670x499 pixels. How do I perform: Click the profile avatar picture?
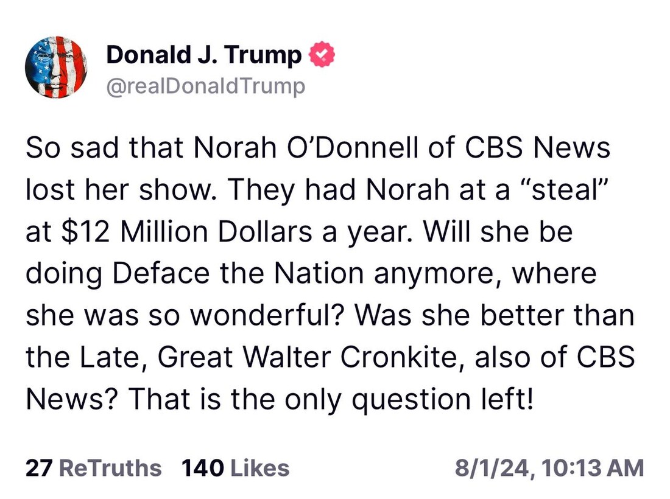click(55, 67)
